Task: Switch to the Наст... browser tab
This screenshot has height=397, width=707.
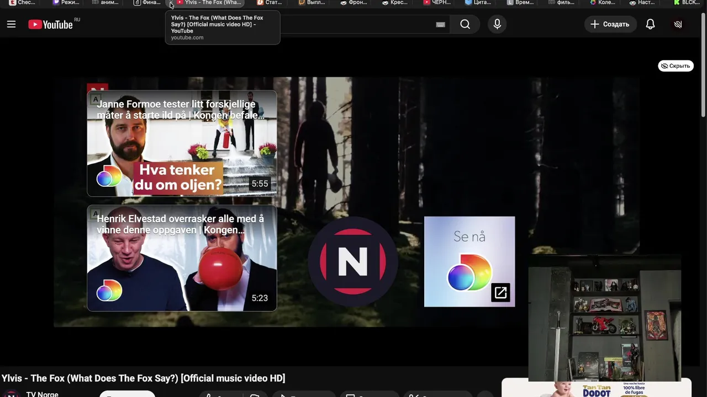Action: pyautogui.click(x=643, y=3)
